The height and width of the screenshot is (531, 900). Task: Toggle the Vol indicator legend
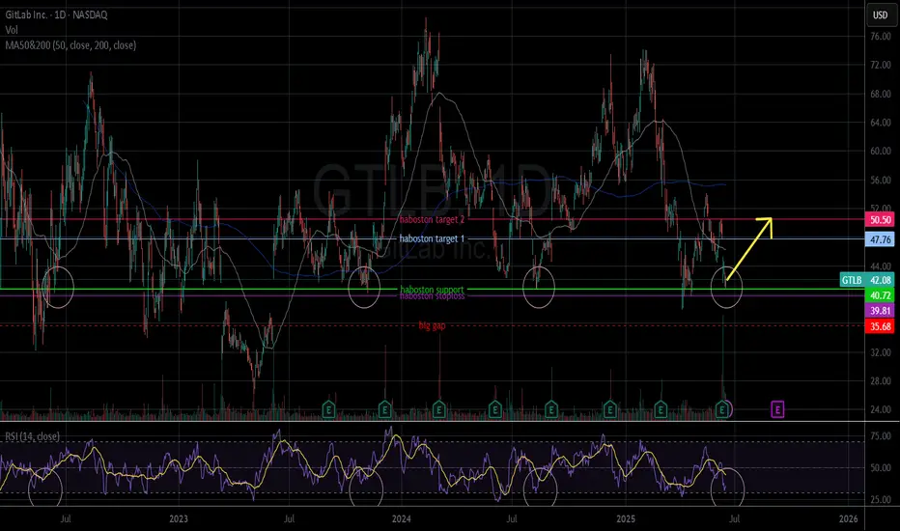pos(12,30)
